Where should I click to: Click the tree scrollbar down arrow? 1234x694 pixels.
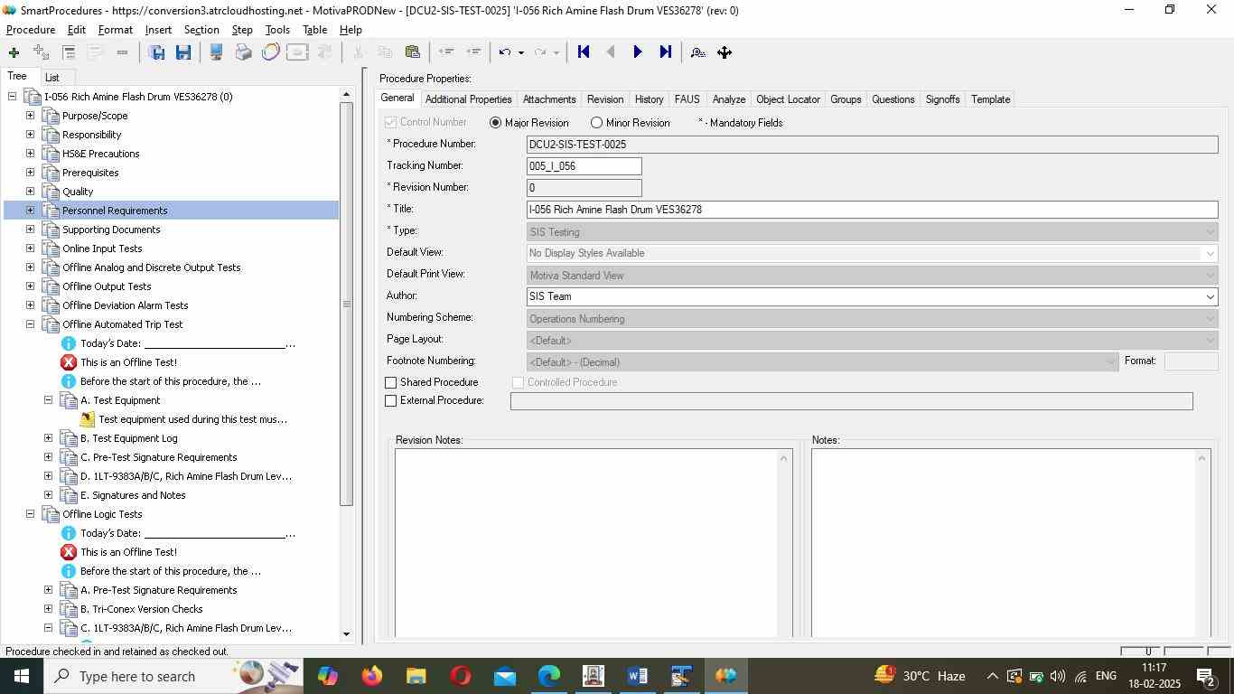(346, 634)
